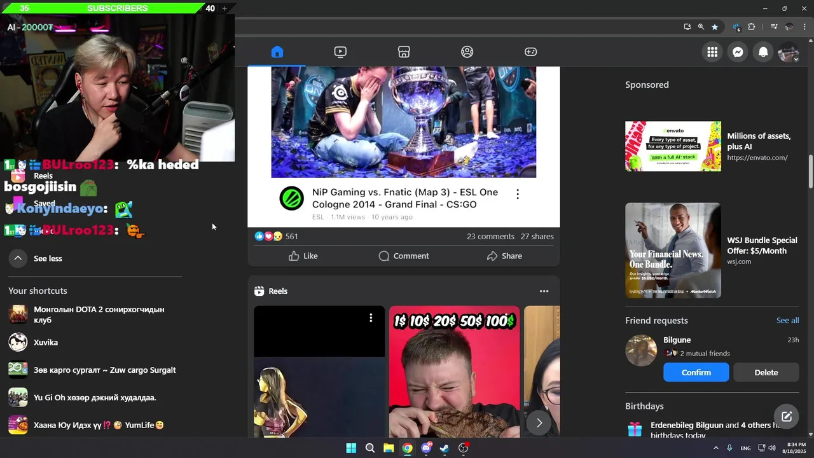Open the Chrome three-dot menu

[804, 27]
